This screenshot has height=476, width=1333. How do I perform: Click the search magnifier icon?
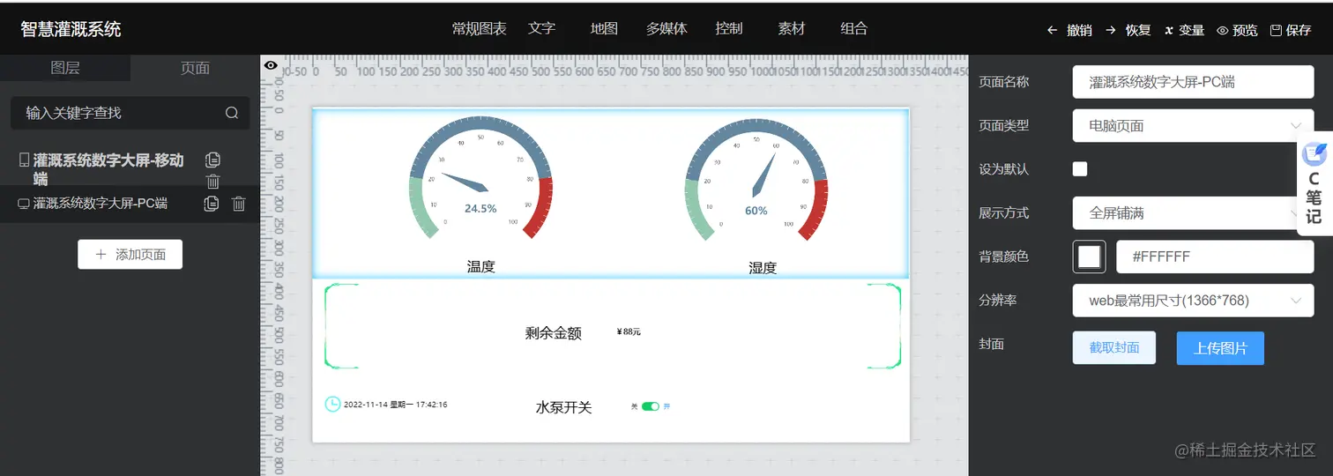[232, 113]
